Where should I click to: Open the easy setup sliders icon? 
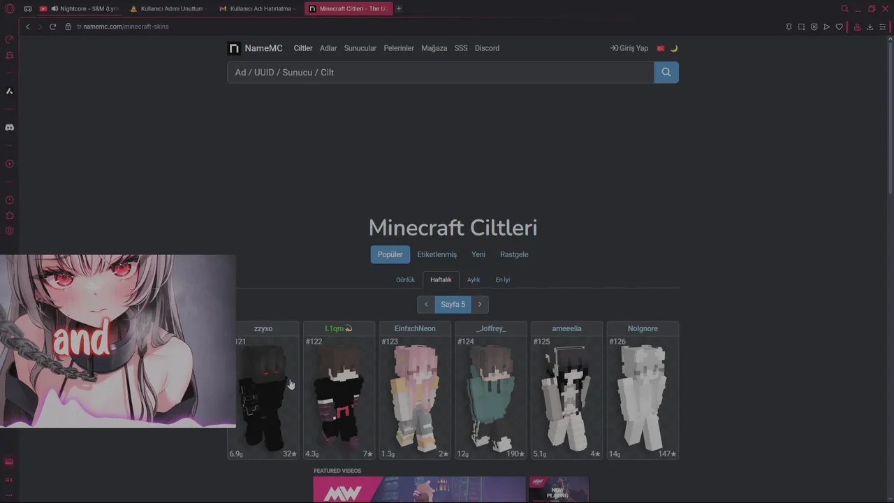tap(882, 27)
